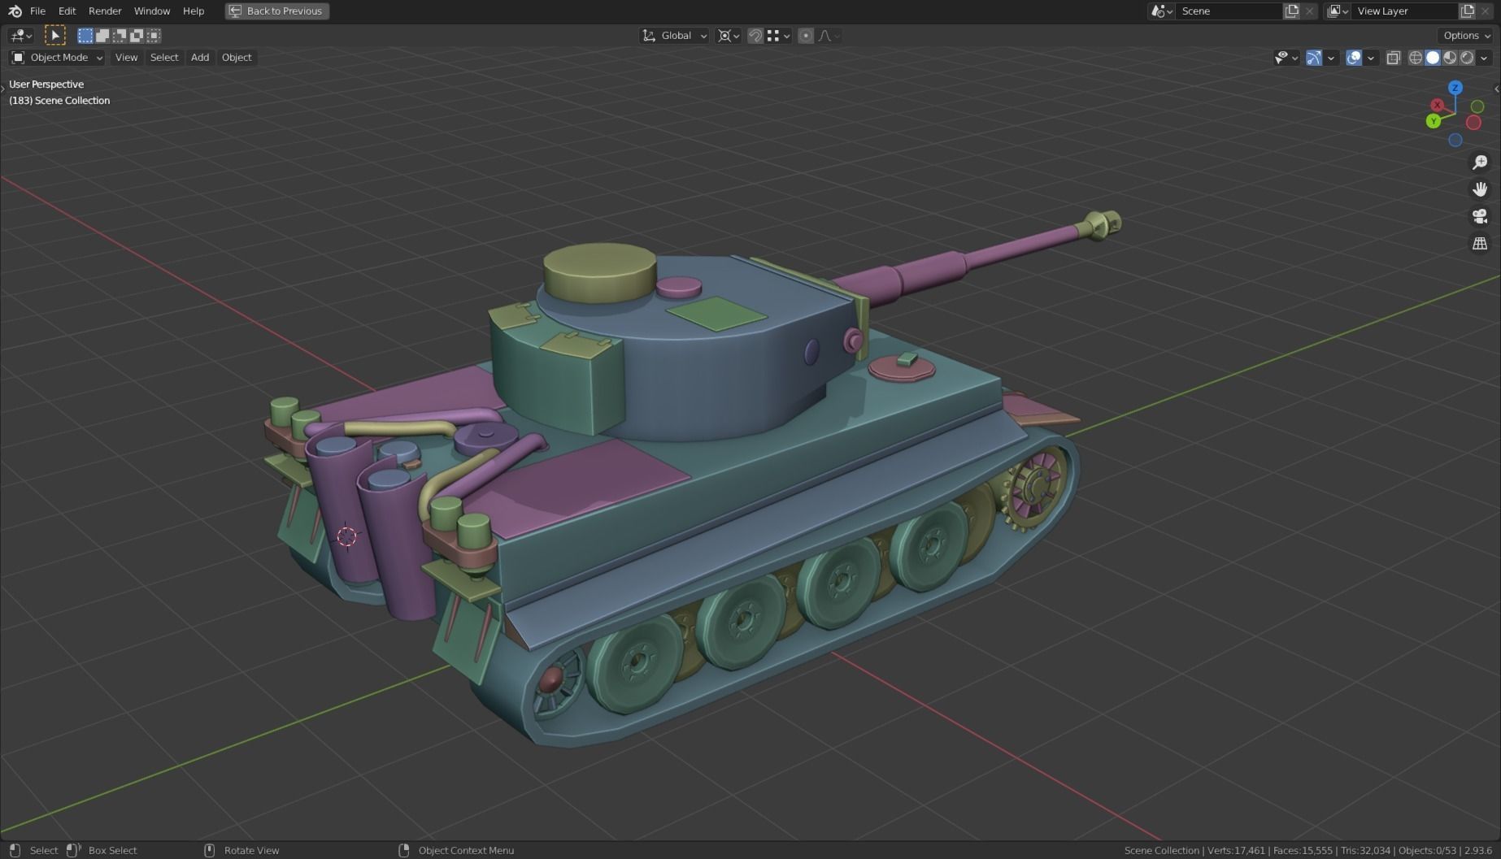
Task: Create a new scene with copy icon
Action: coord(1292,11)
